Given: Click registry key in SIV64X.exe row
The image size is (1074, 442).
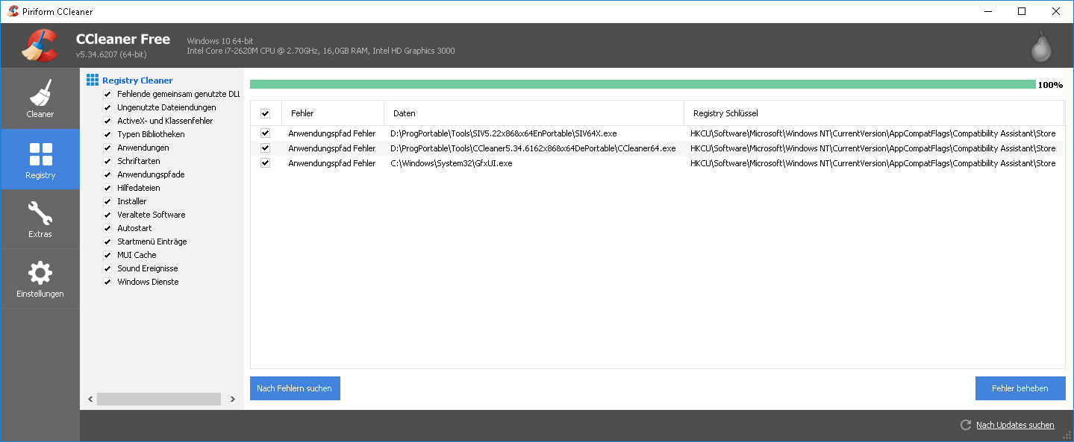Looking at the screenshot, I should [872, 133].
